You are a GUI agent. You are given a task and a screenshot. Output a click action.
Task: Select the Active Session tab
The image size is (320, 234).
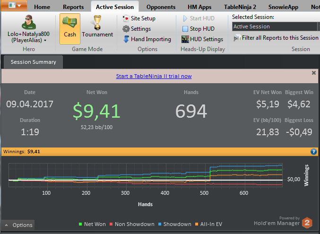(x=115, y=7)
